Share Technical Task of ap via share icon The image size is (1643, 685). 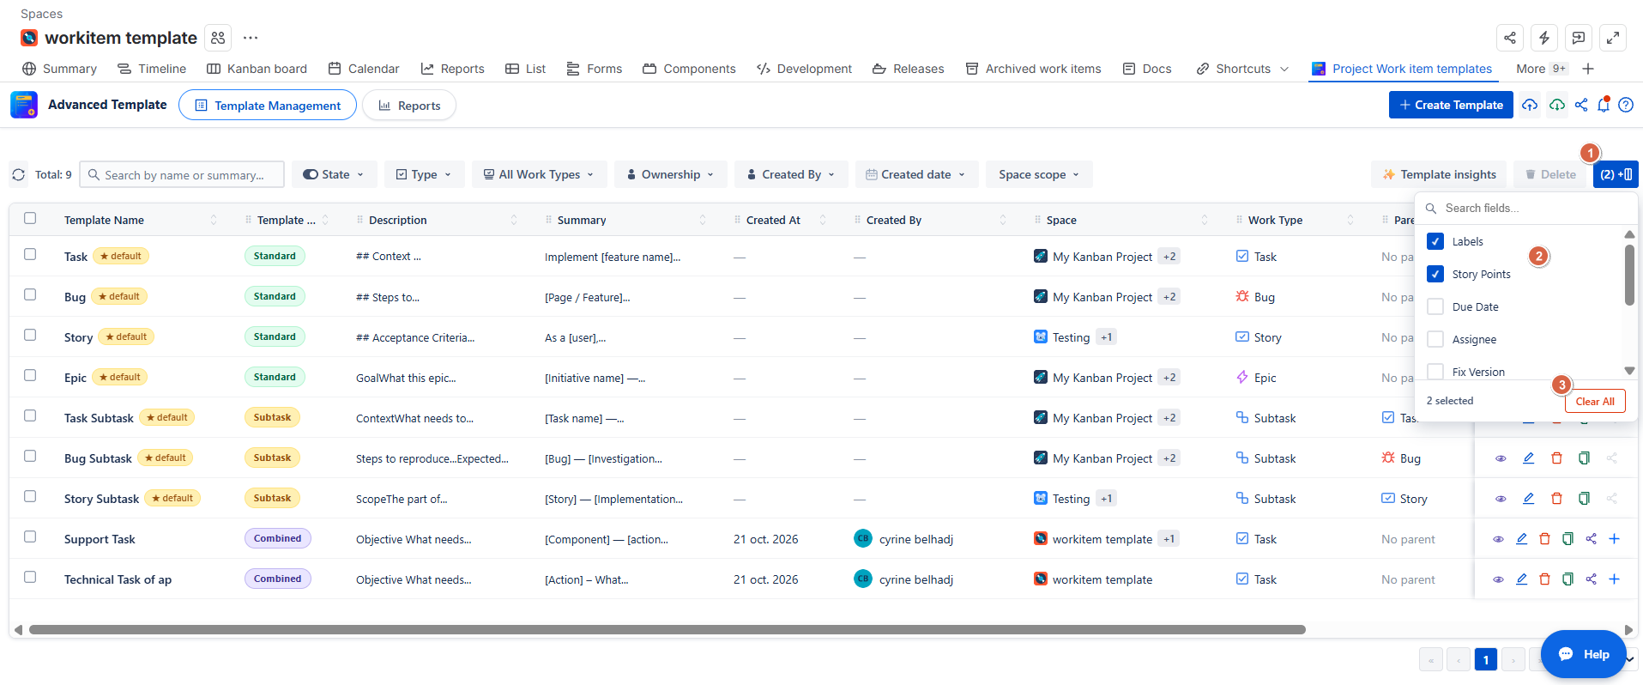coord(1591,579)
